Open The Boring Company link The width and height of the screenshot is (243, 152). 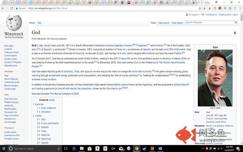60,94
